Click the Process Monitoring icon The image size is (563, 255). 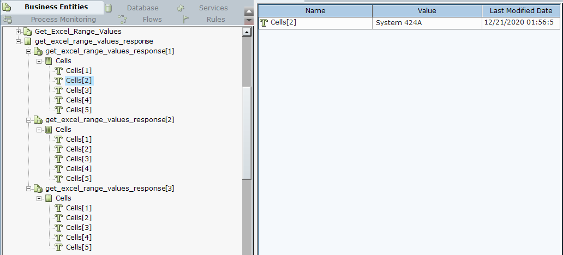(x=8, y=20)
